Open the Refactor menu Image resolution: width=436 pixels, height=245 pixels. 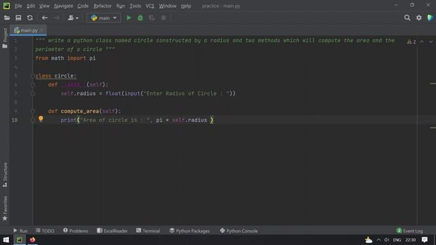click(x=102, y=6)
